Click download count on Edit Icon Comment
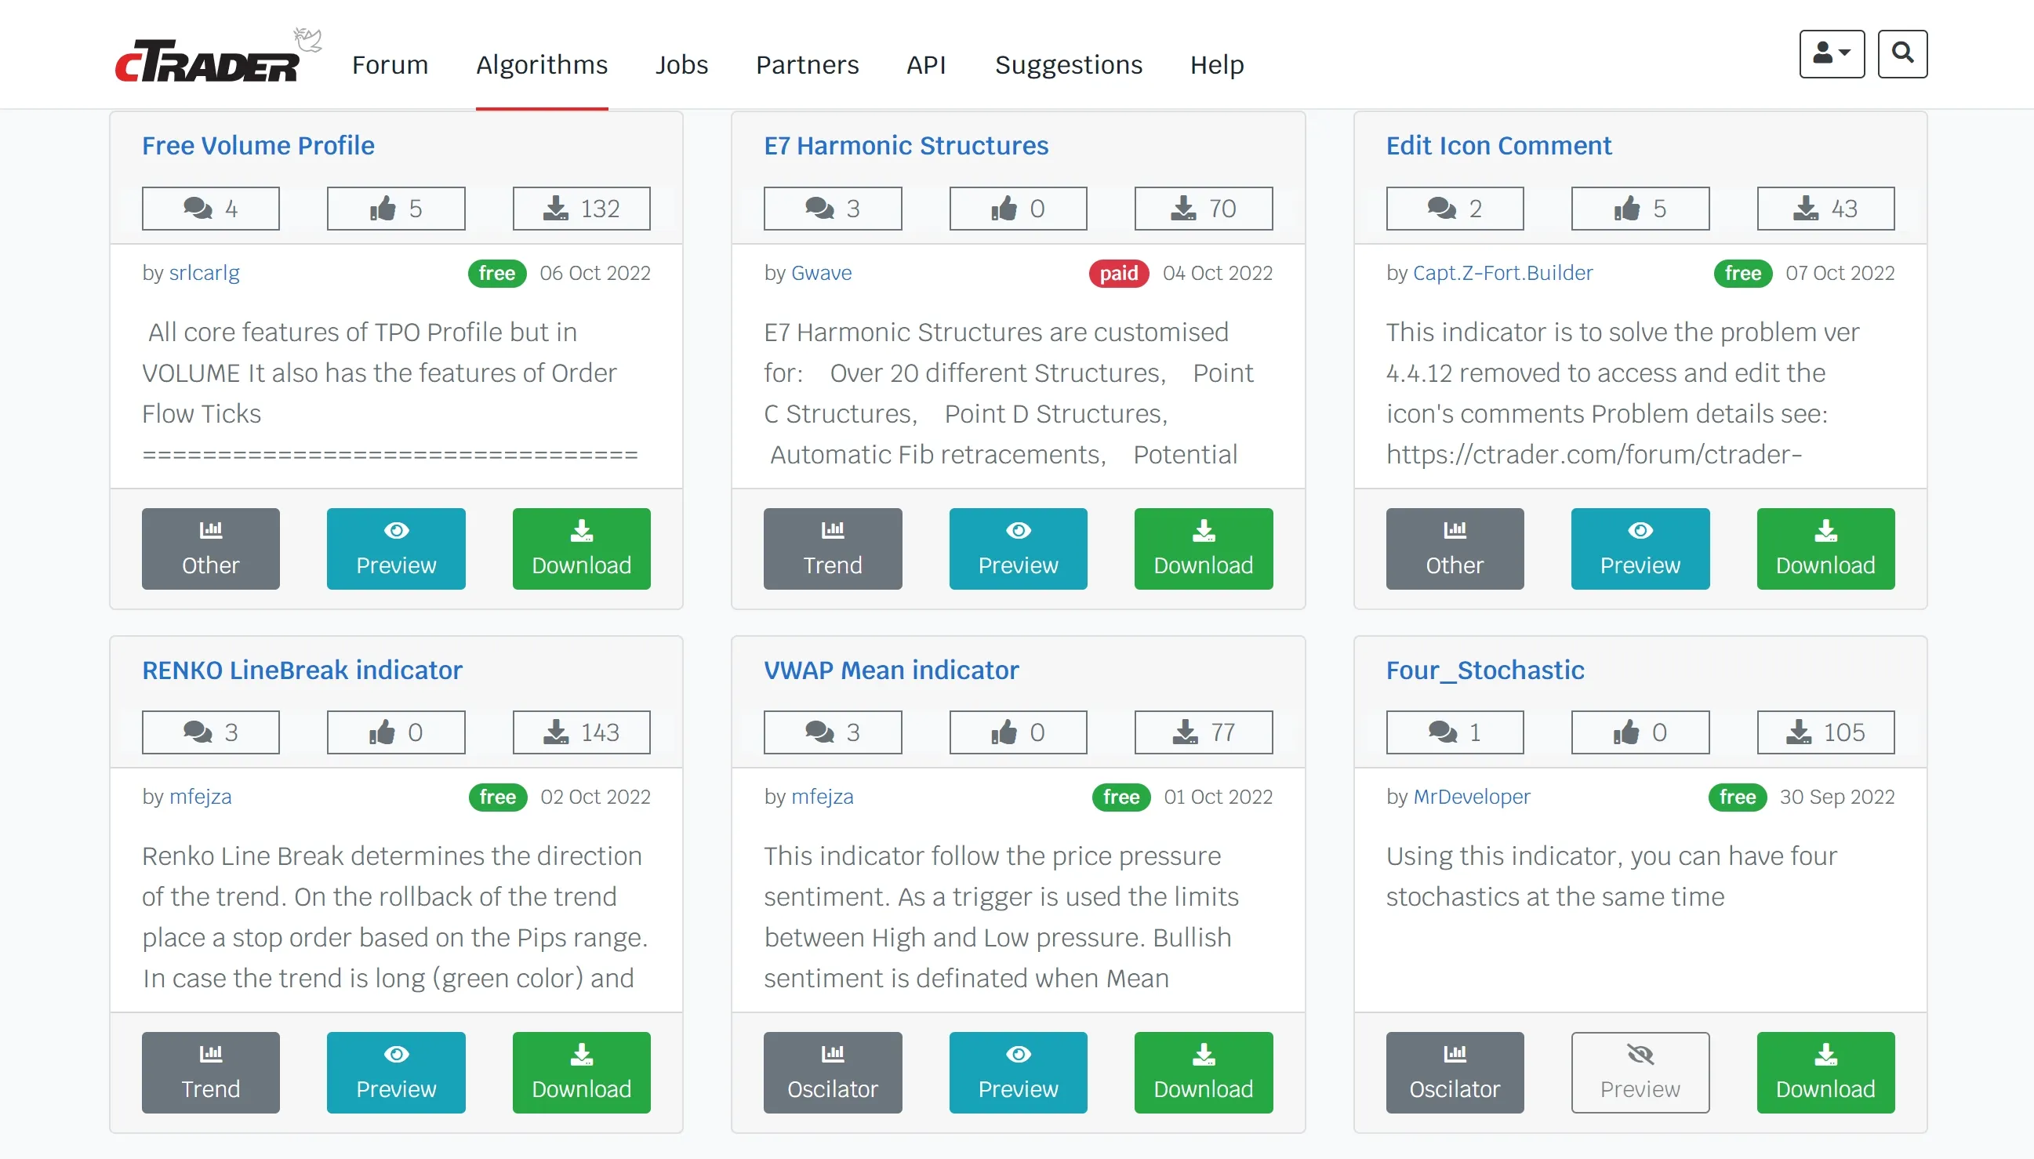2034x1159 pixels. [x=1825, y=209]
